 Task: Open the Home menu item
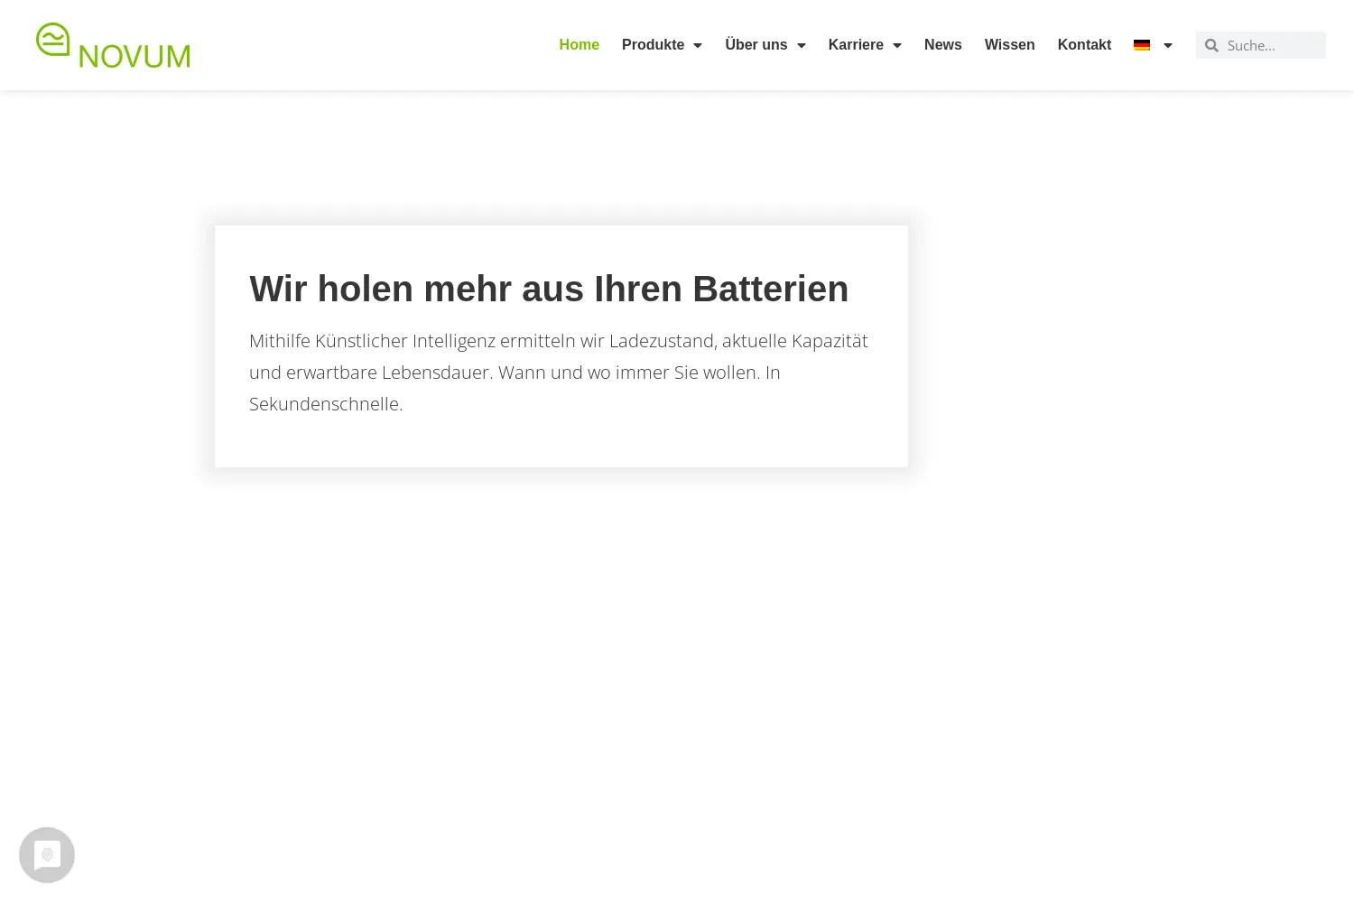(579, 45)
